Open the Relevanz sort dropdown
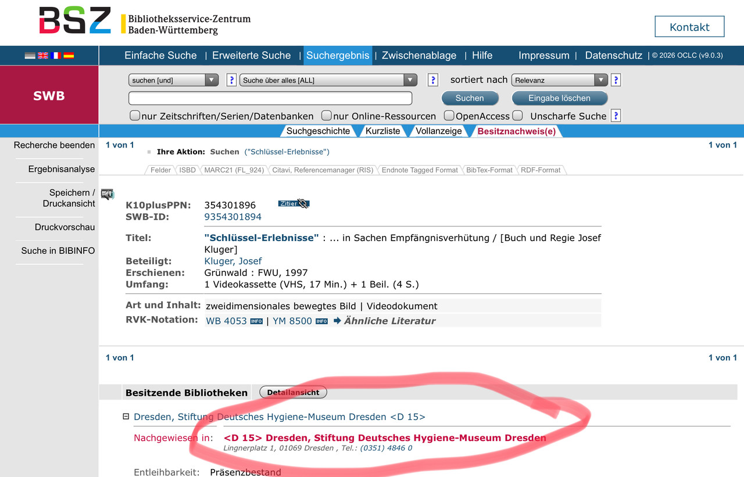Image resolution: width=744 pixels, height=477 pixels. click(x=560, y=80)
